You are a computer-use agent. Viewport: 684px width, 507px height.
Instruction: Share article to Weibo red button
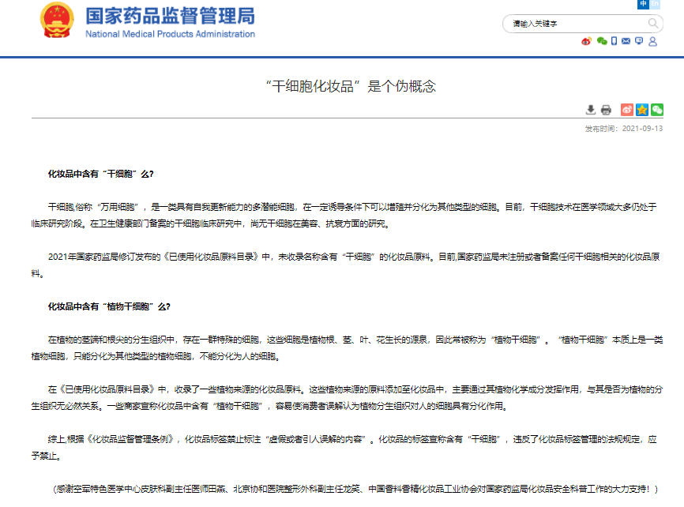pyautogui.click(x=627, y=110)
